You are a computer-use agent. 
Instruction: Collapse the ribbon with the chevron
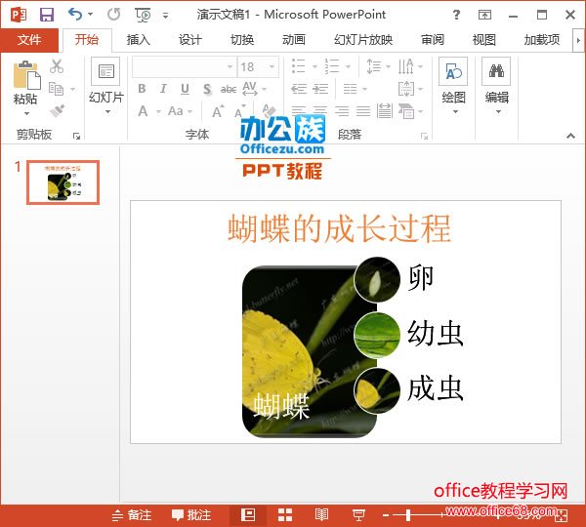click(570, 136)
